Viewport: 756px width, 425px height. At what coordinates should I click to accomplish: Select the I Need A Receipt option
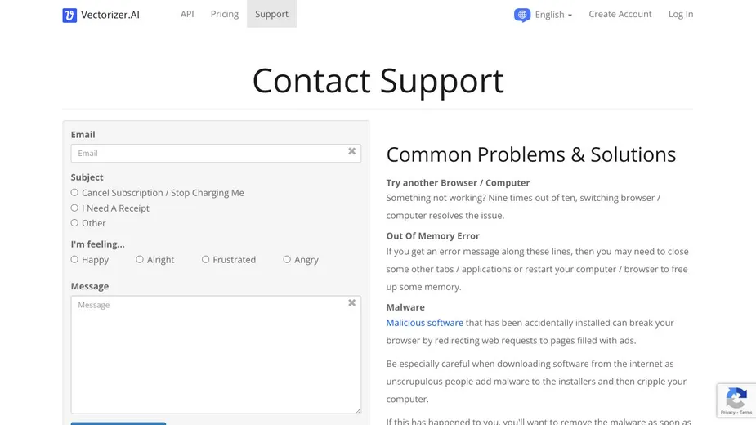(x=74, y=208)
